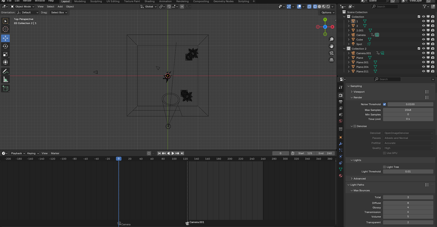Select the Move tool in toolbar
The width and height of the screenshot is (437, 227).
point(5,38)
